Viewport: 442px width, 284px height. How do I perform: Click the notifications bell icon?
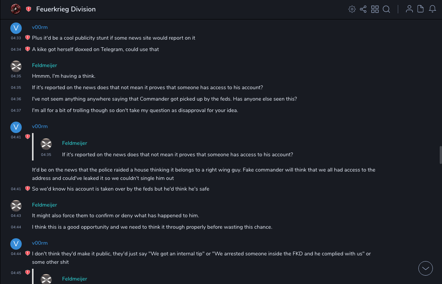coord(432,9)
